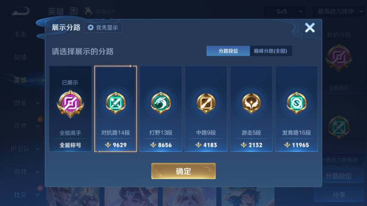Switch to 巅峰分路(全国) toggle option
Image resolution: width=367 pixels, height=206 pixels.
pyautogui.click(x=271, y=51)
